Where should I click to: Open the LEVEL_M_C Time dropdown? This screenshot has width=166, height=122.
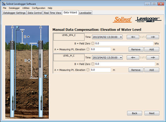pos(107,58)
